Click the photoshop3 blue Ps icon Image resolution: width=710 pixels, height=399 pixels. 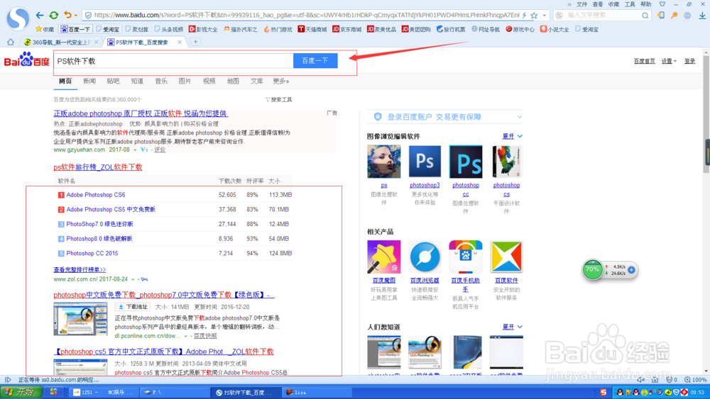click(425, 162)
